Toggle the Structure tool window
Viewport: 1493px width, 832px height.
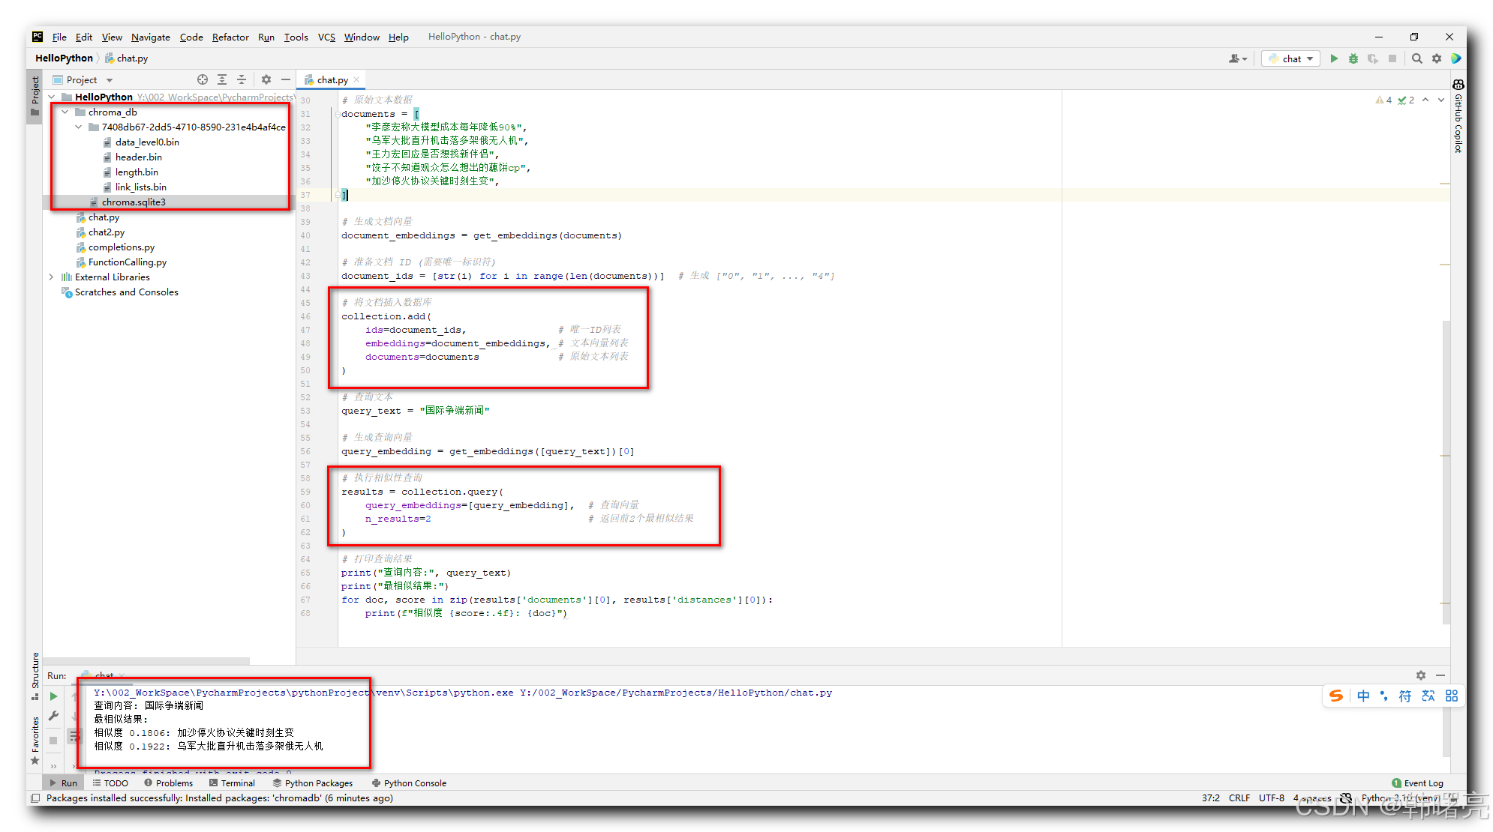35,675
